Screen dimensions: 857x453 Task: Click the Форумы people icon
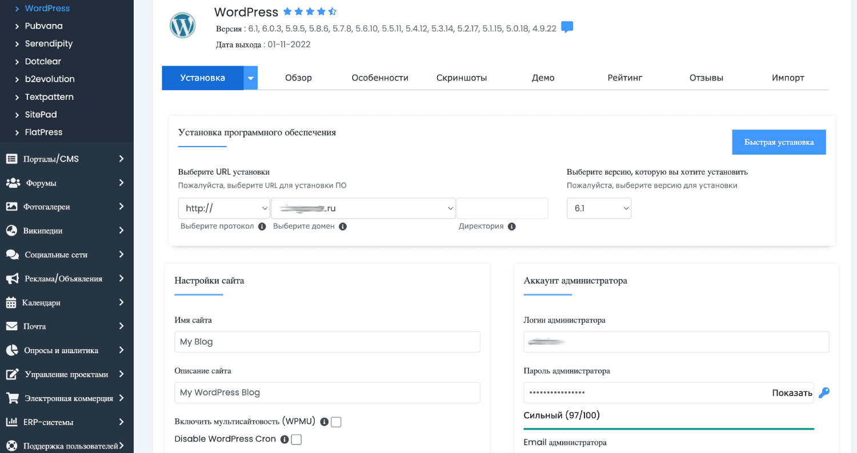(x=13, y=183)
